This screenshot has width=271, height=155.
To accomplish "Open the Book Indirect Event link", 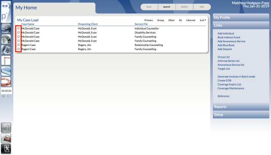I will click(229, 37).
